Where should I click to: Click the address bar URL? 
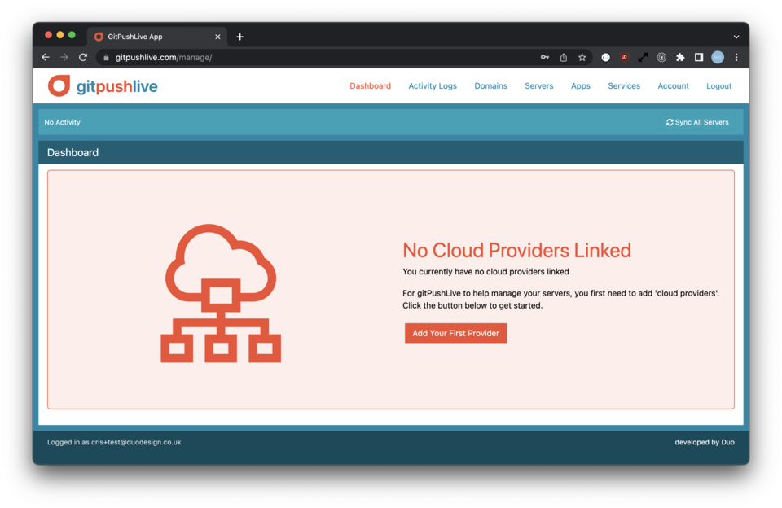point(164,57)
